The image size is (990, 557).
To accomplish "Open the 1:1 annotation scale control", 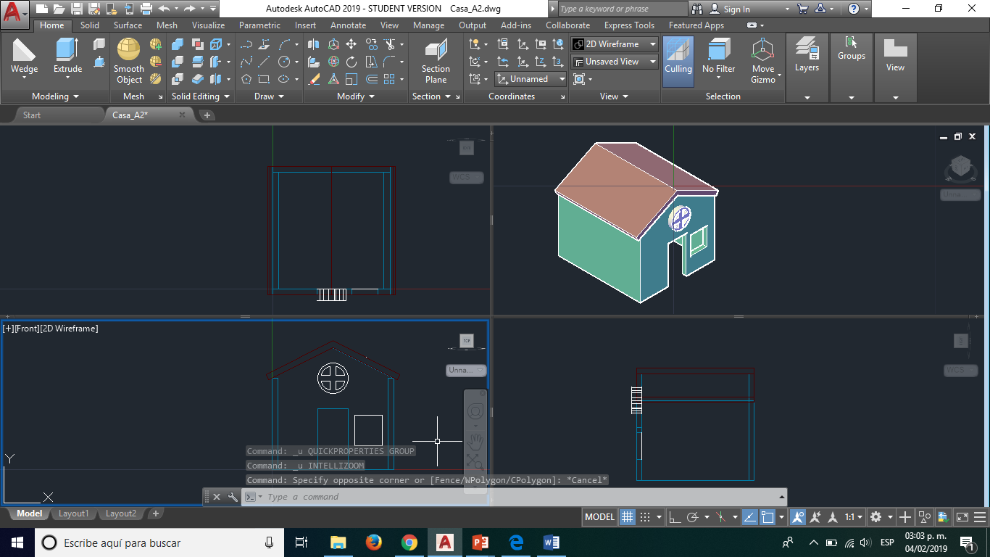I will [x=854, y=517].
